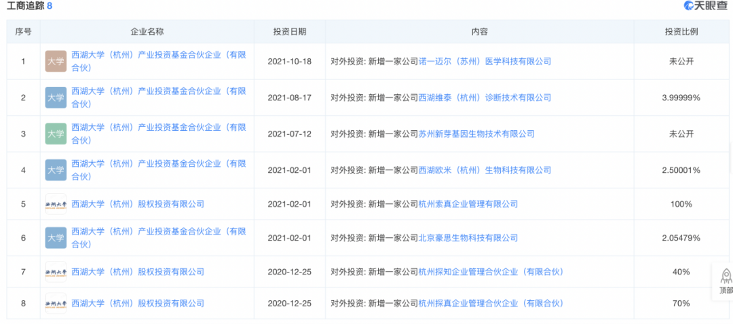733x324 pixels.
Task: Open 西湖大学产业投资基金 link in row 4
Action: pyautogui.click(x=158, y=170)
